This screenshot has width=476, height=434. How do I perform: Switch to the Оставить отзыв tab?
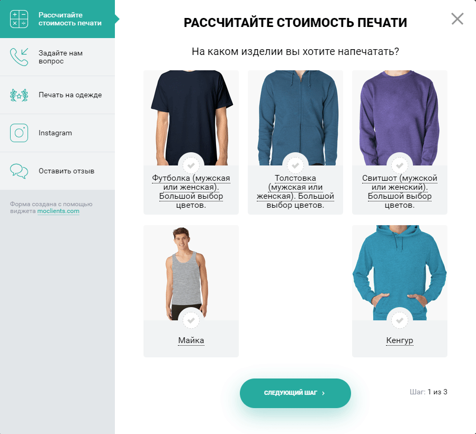click(x=57, y=171)
